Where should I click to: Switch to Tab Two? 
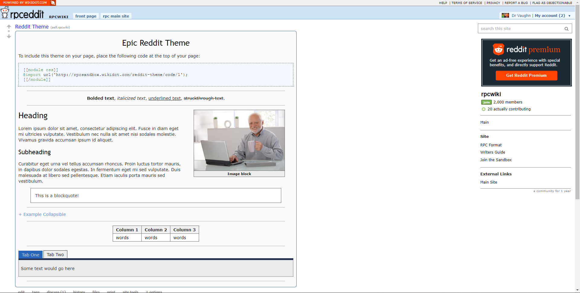pos(55,254)
